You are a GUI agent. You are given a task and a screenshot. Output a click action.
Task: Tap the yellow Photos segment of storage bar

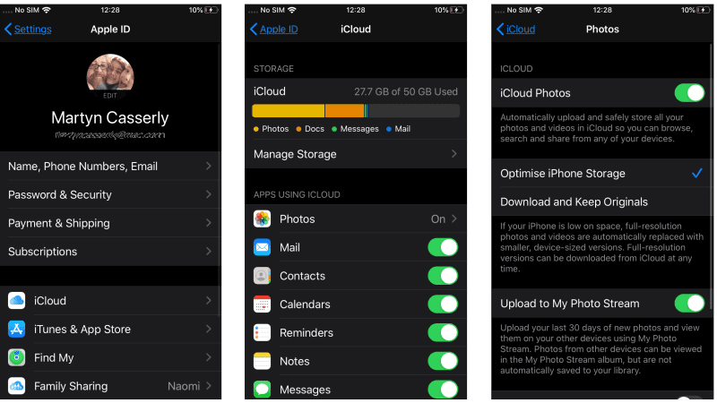pyautogui.click(x=288, y=110)
